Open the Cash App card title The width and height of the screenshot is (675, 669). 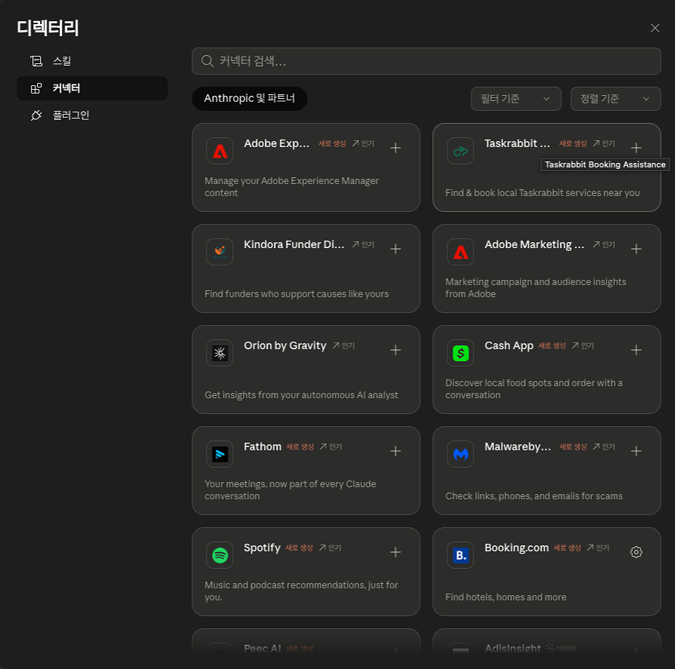509,345
